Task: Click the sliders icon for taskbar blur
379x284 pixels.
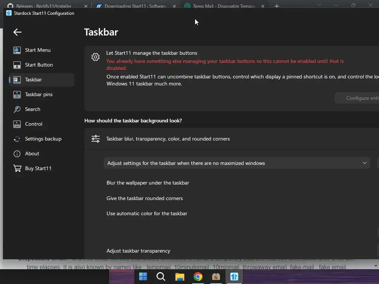Action: pos(95,139)
